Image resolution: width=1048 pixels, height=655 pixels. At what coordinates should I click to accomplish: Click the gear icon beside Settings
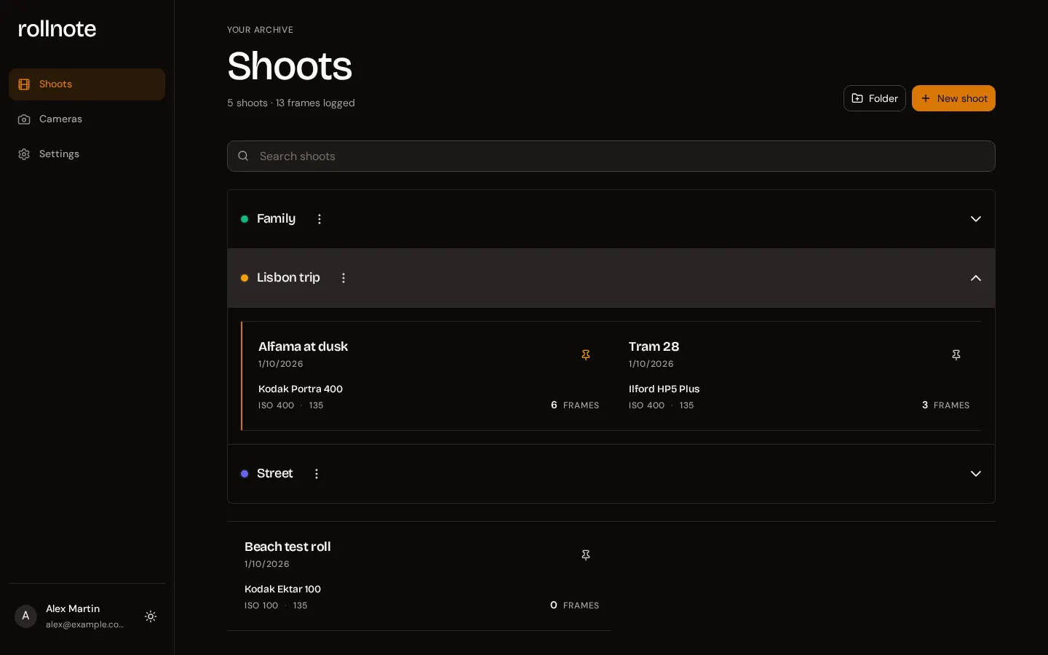[24, 154]
